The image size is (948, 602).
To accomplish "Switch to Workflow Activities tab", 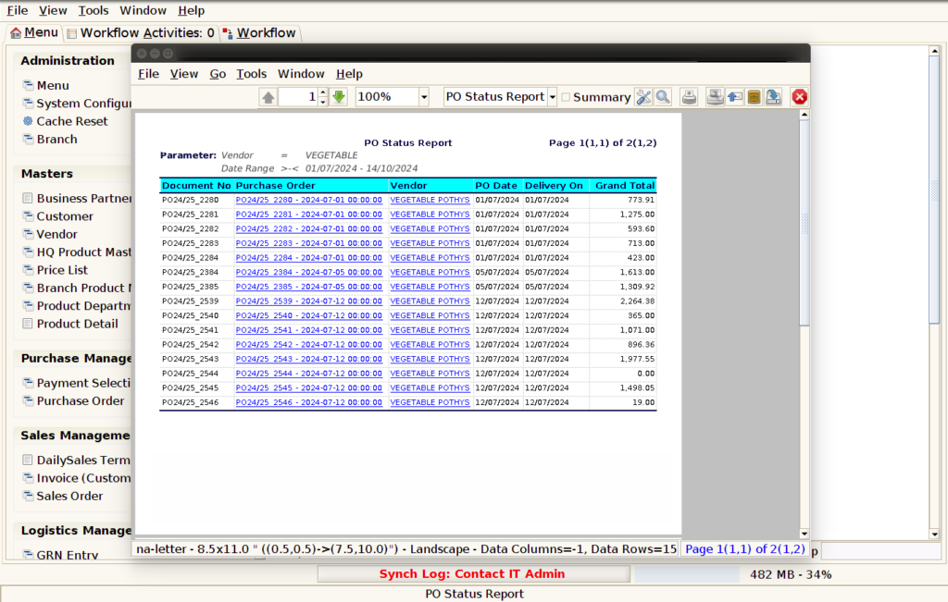I will tap(141, 33).
